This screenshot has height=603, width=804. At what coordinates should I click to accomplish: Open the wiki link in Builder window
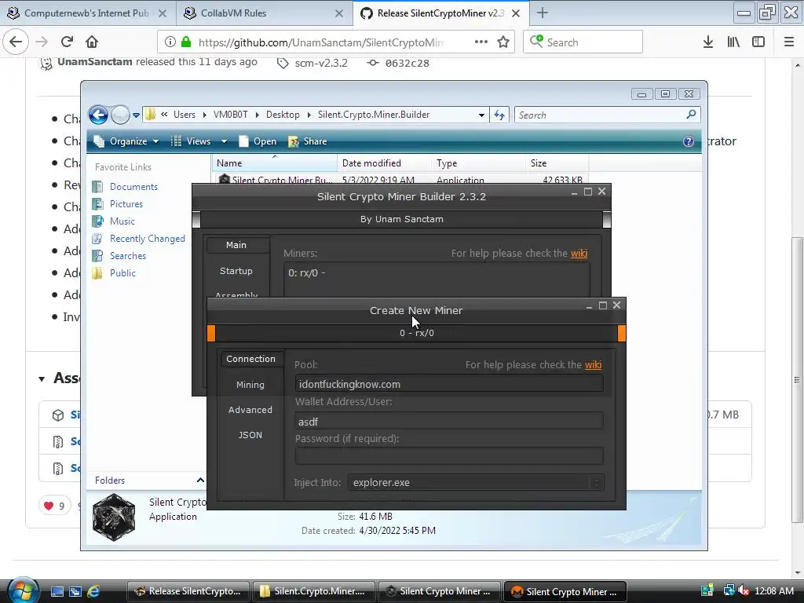pos(579,254)
